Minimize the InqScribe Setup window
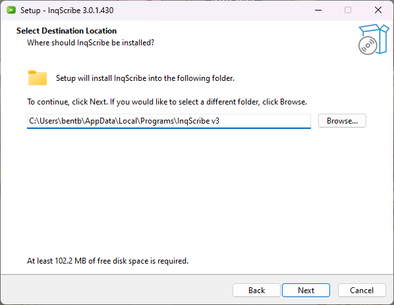The height and width of the screenshot is (305, 394). (x=318, y=11)
